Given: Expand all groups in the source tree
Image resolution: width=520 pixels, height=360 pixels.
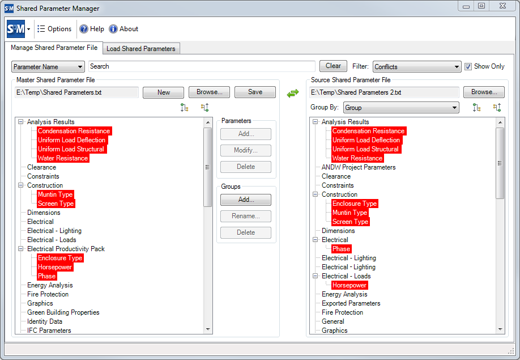Looking at the screenshot, I should pos(476,108).
